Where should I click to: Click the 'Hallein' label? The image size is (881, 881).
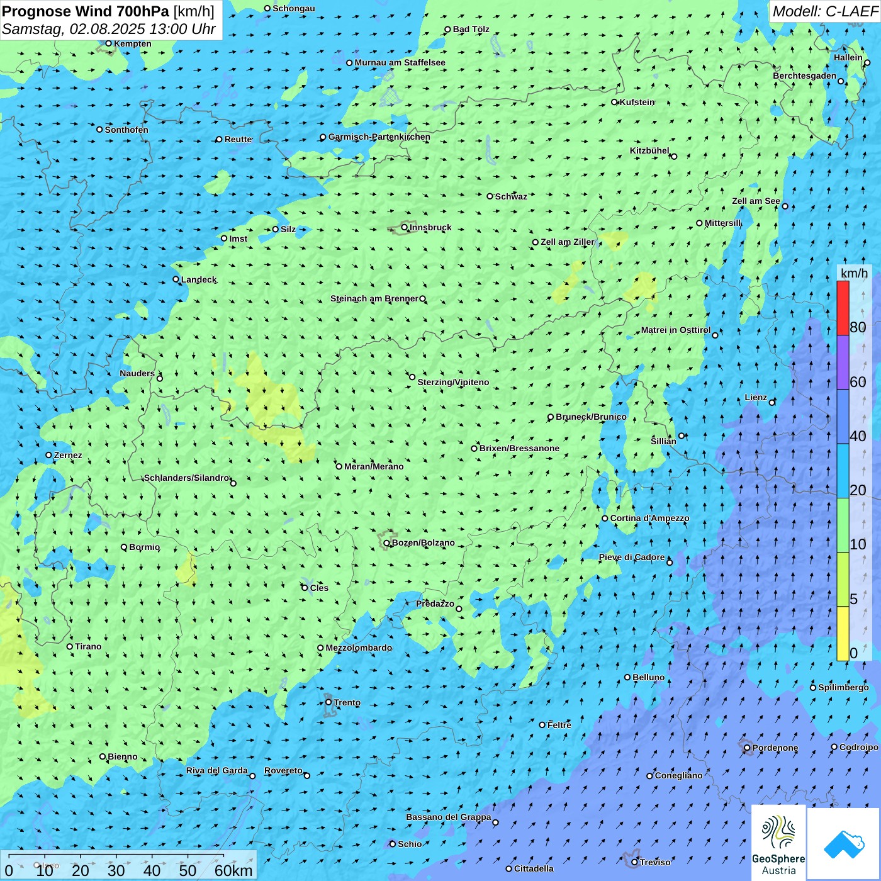(848, 57)
